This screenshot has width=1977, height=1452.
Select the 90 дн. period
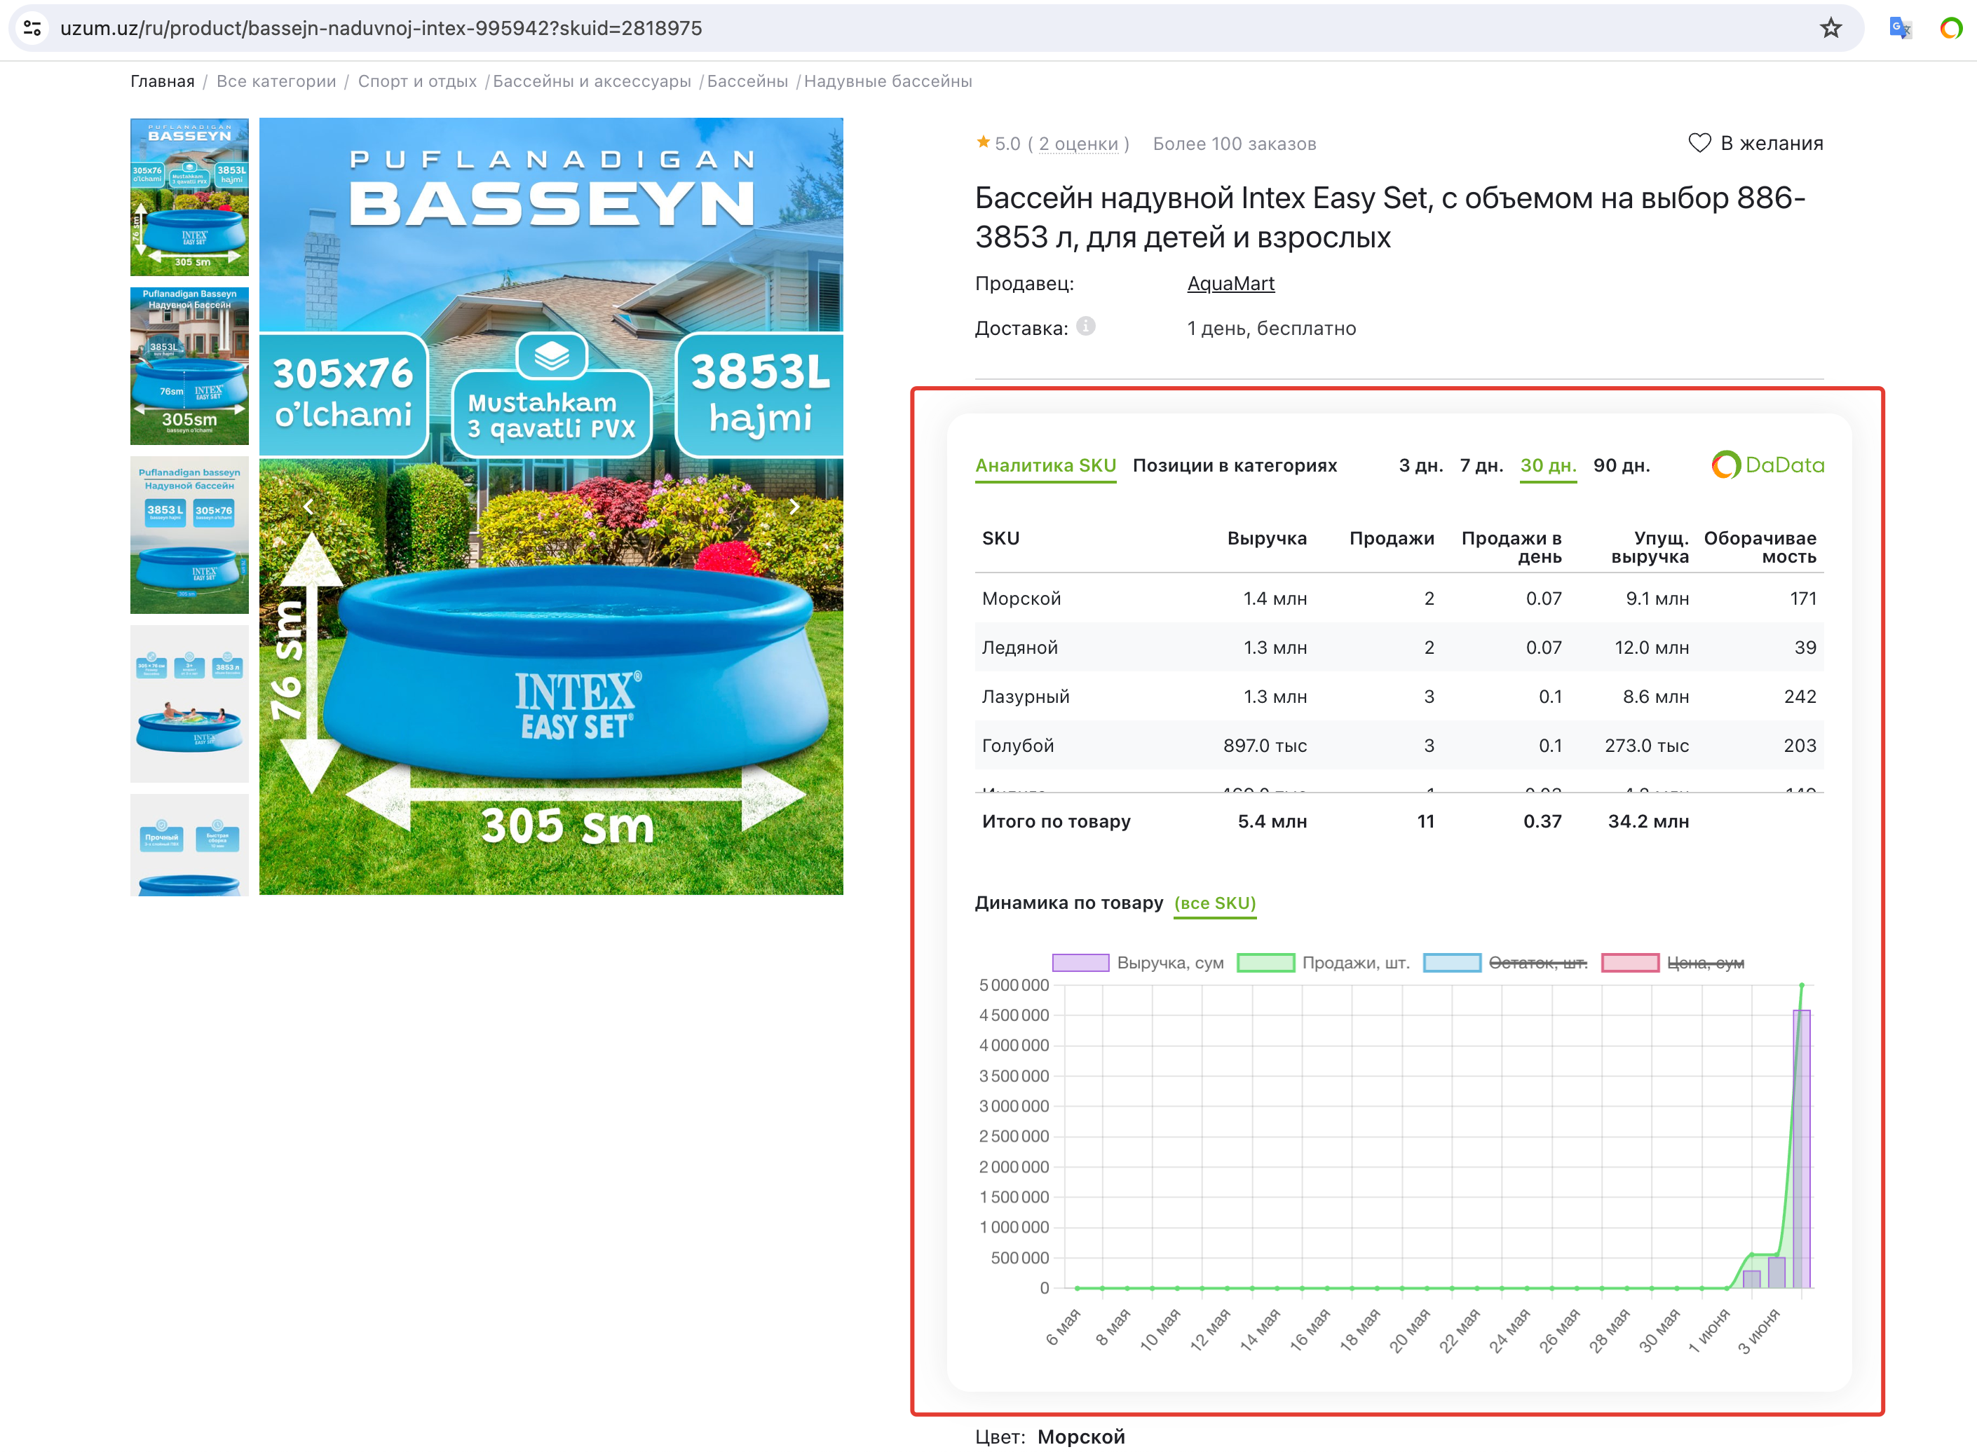point(1621,465)
